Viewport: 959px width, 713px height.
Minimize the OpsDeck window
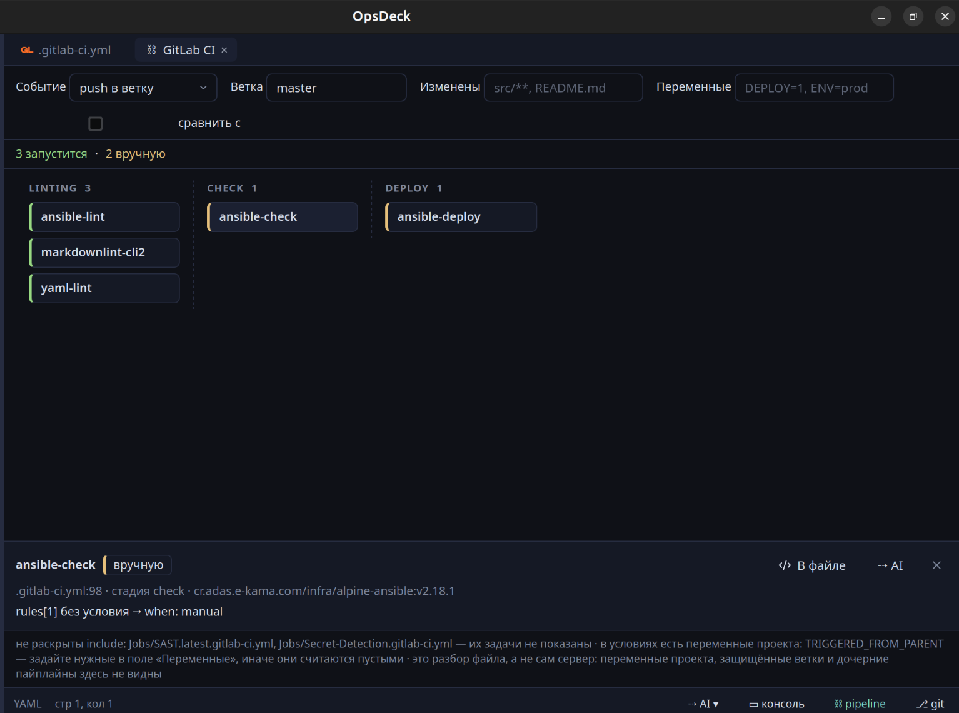coord(881,16)
